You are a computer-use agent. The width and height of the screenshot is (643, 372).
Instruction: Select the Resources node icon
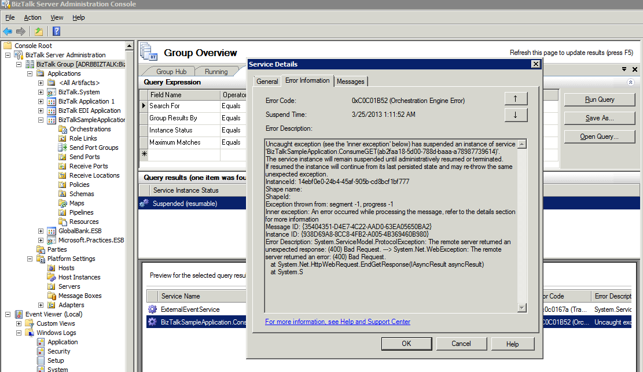pyautogui.click(x=63, y=222)
